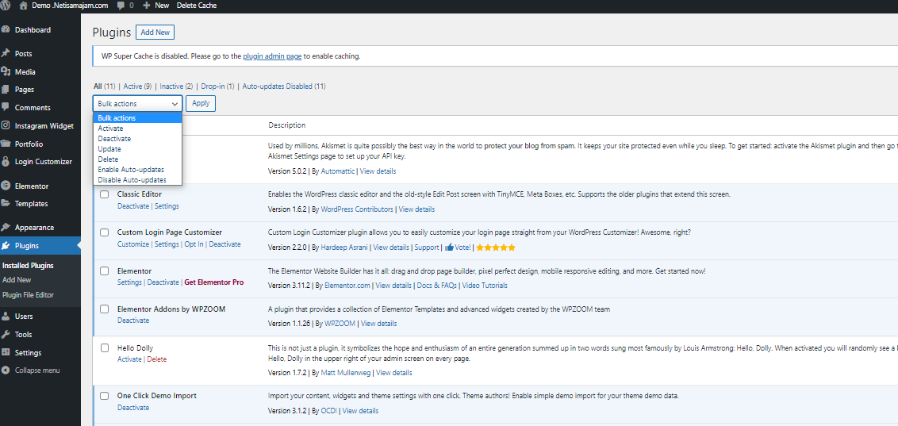Screen dimensions: 898x426
Task: Deactivate the Classic Editor plugin
Action: pos(132,206)
